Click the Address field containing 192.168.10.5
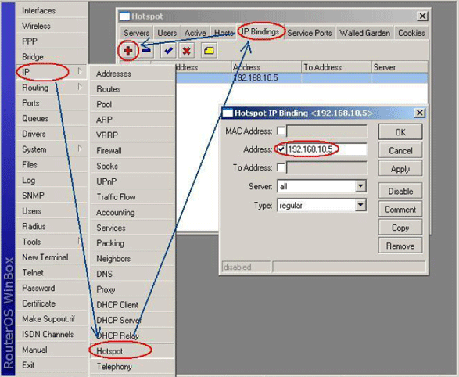Image resolution: width=459 pixels, height=377 pixels. 326,149
